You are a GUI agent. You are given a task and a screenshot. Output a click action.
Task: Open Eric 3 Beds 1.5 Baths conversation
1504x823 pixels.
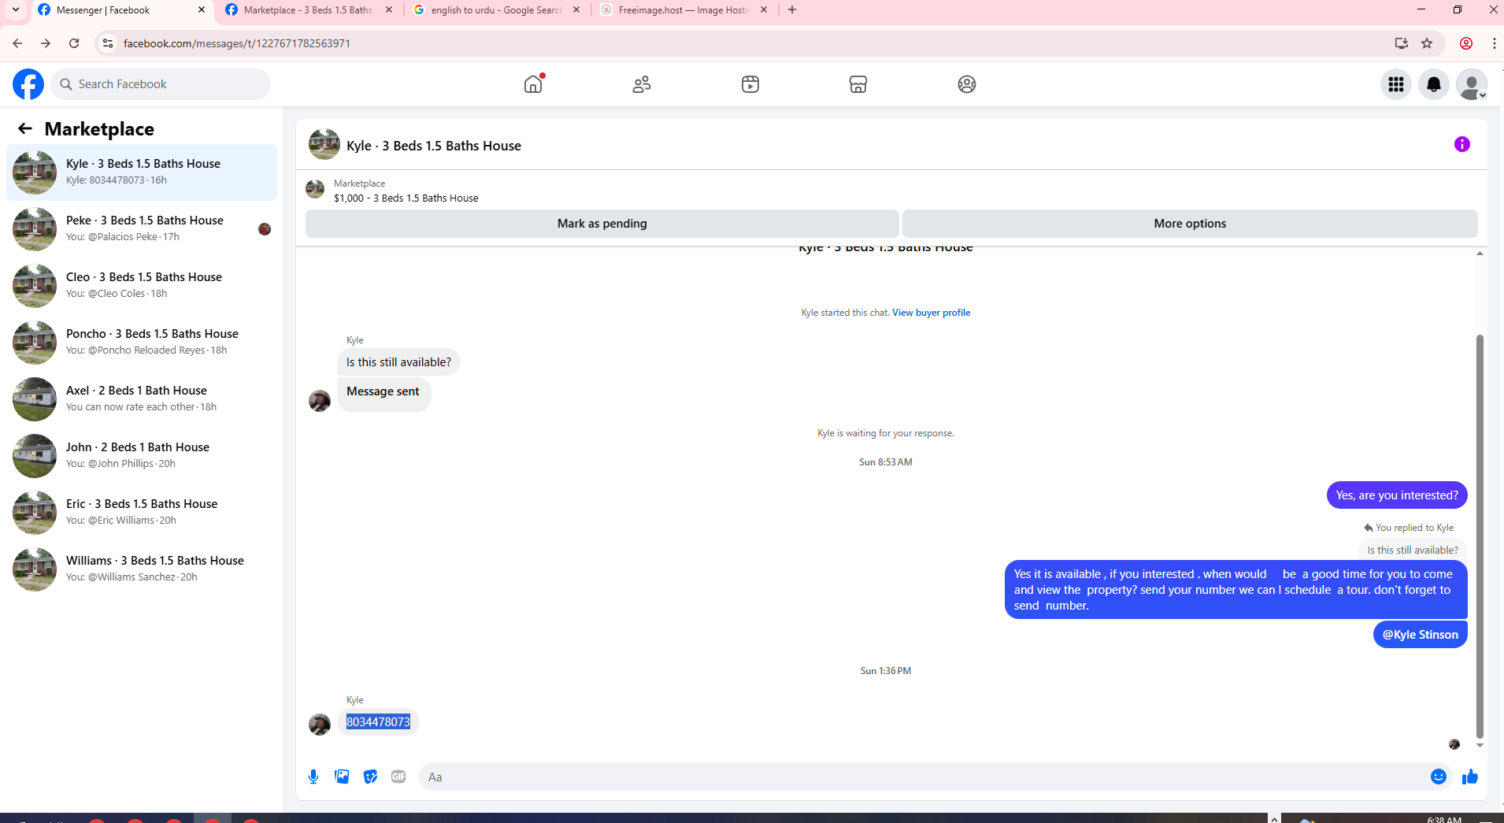[142, 512]
